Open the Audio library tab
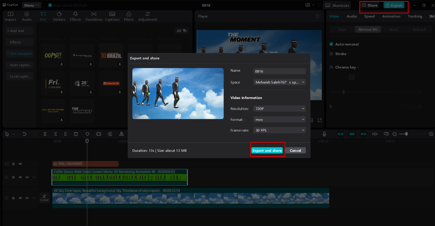This screenshot has height=226, width=435. [27, 16]
